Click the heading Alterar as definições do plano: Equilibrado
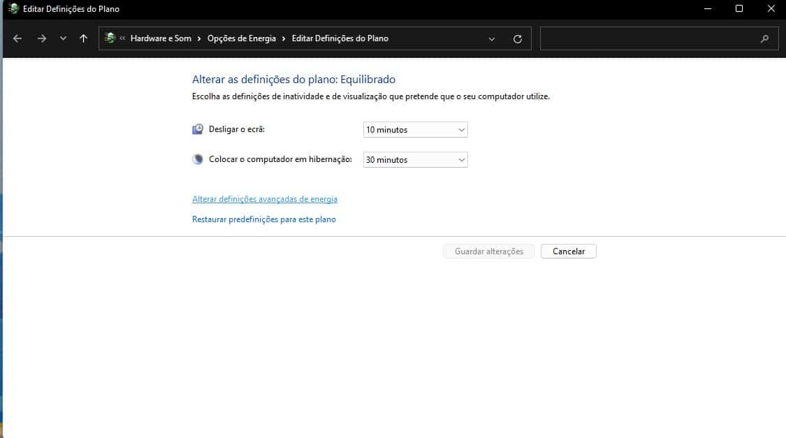The image size is (786, 438). tap(293, 79)
